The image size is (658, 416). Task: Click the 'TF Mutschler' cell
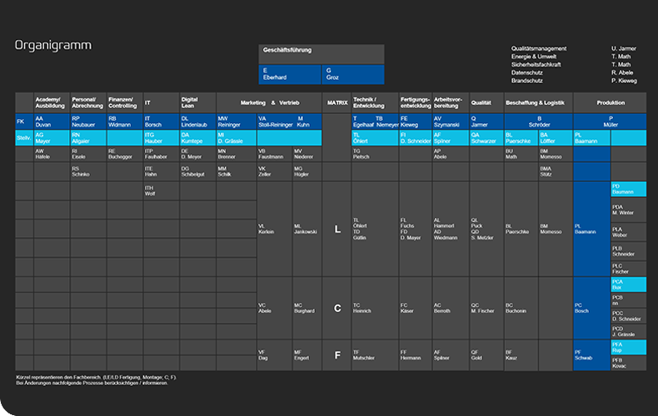coord(375,355)
